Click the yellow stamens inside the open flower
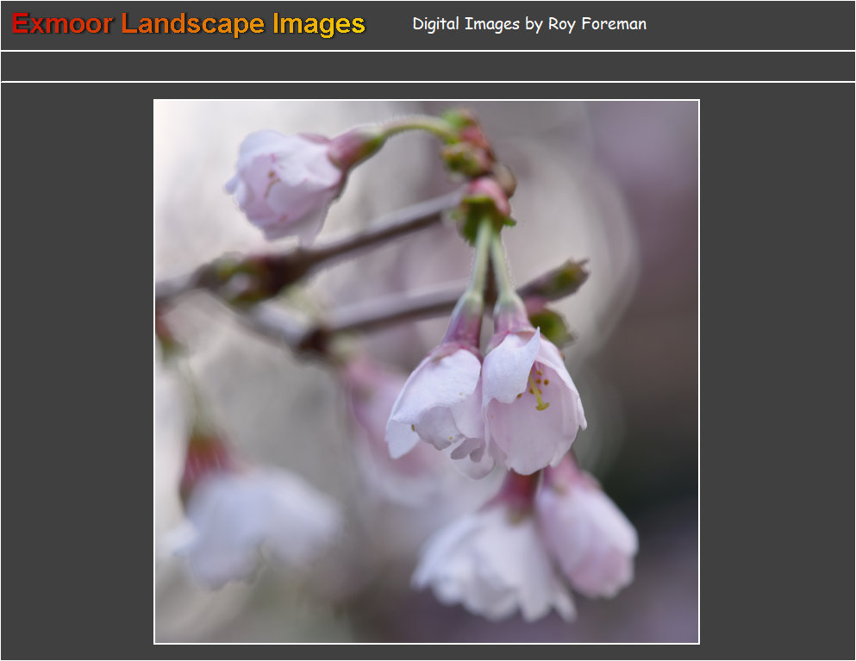 [x=539, y=390]
